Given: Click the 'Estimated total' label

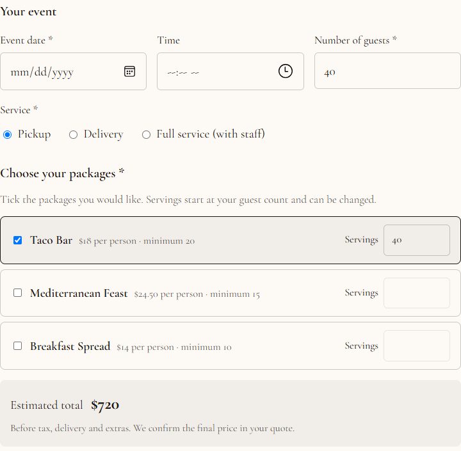Looking at the screenshot, I should pyautogui.click(x=47, y=405).
